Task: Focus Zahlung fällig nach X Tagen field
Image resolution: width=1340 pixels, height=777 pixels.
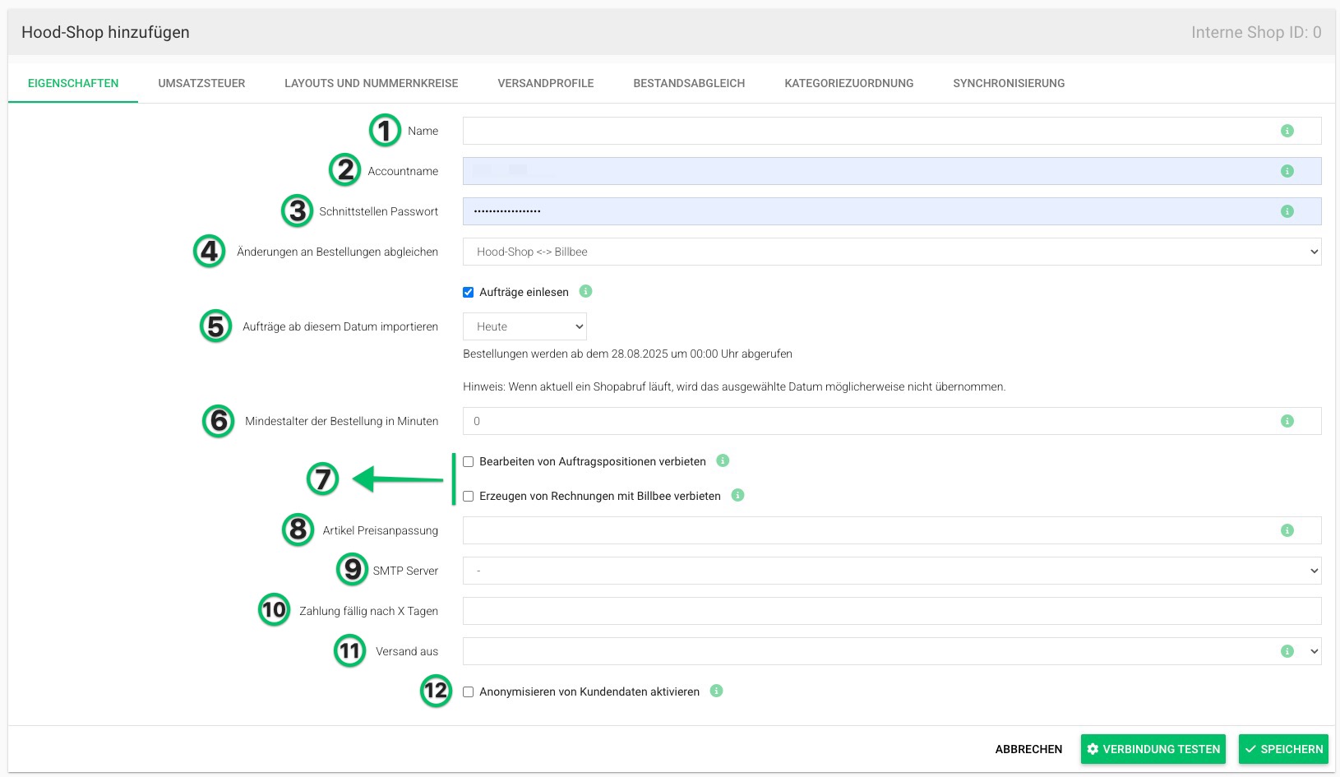Action: coord(892,611)
